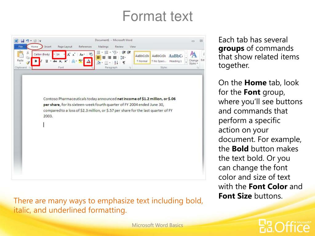315x236 pixels.
Task: Click the Redo icon in quick access toolbar
Action: click(x=35, y=41)
